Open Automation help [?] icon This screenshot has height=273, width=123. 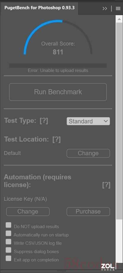pyautogui.click(x=106, y=185)
